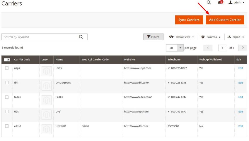Open the per page count dropdown arrow
The width and height of the screenshot is (249, 141).
coord(180,48)
